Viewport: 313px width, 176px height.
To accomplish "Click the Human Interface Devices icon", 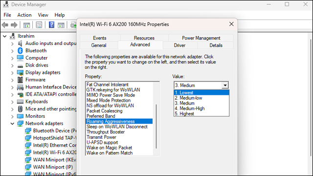I will point(20,87).
